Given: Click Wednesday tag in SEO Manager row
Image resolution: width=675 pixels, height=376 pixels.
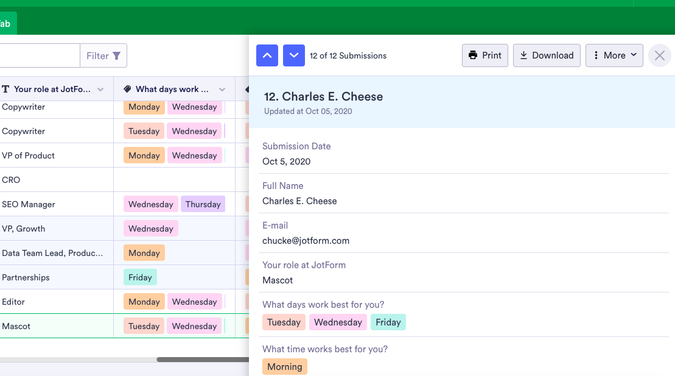Looking at the screenshot, I should pyautogui.click(x=151, y=204).
